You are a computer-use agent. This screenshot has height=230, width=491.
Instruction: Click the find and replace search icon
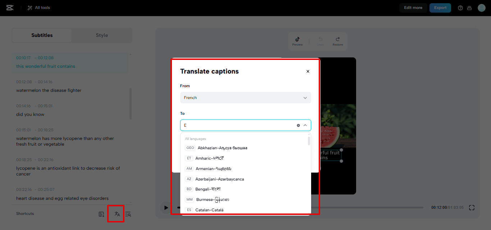point(128,213)
